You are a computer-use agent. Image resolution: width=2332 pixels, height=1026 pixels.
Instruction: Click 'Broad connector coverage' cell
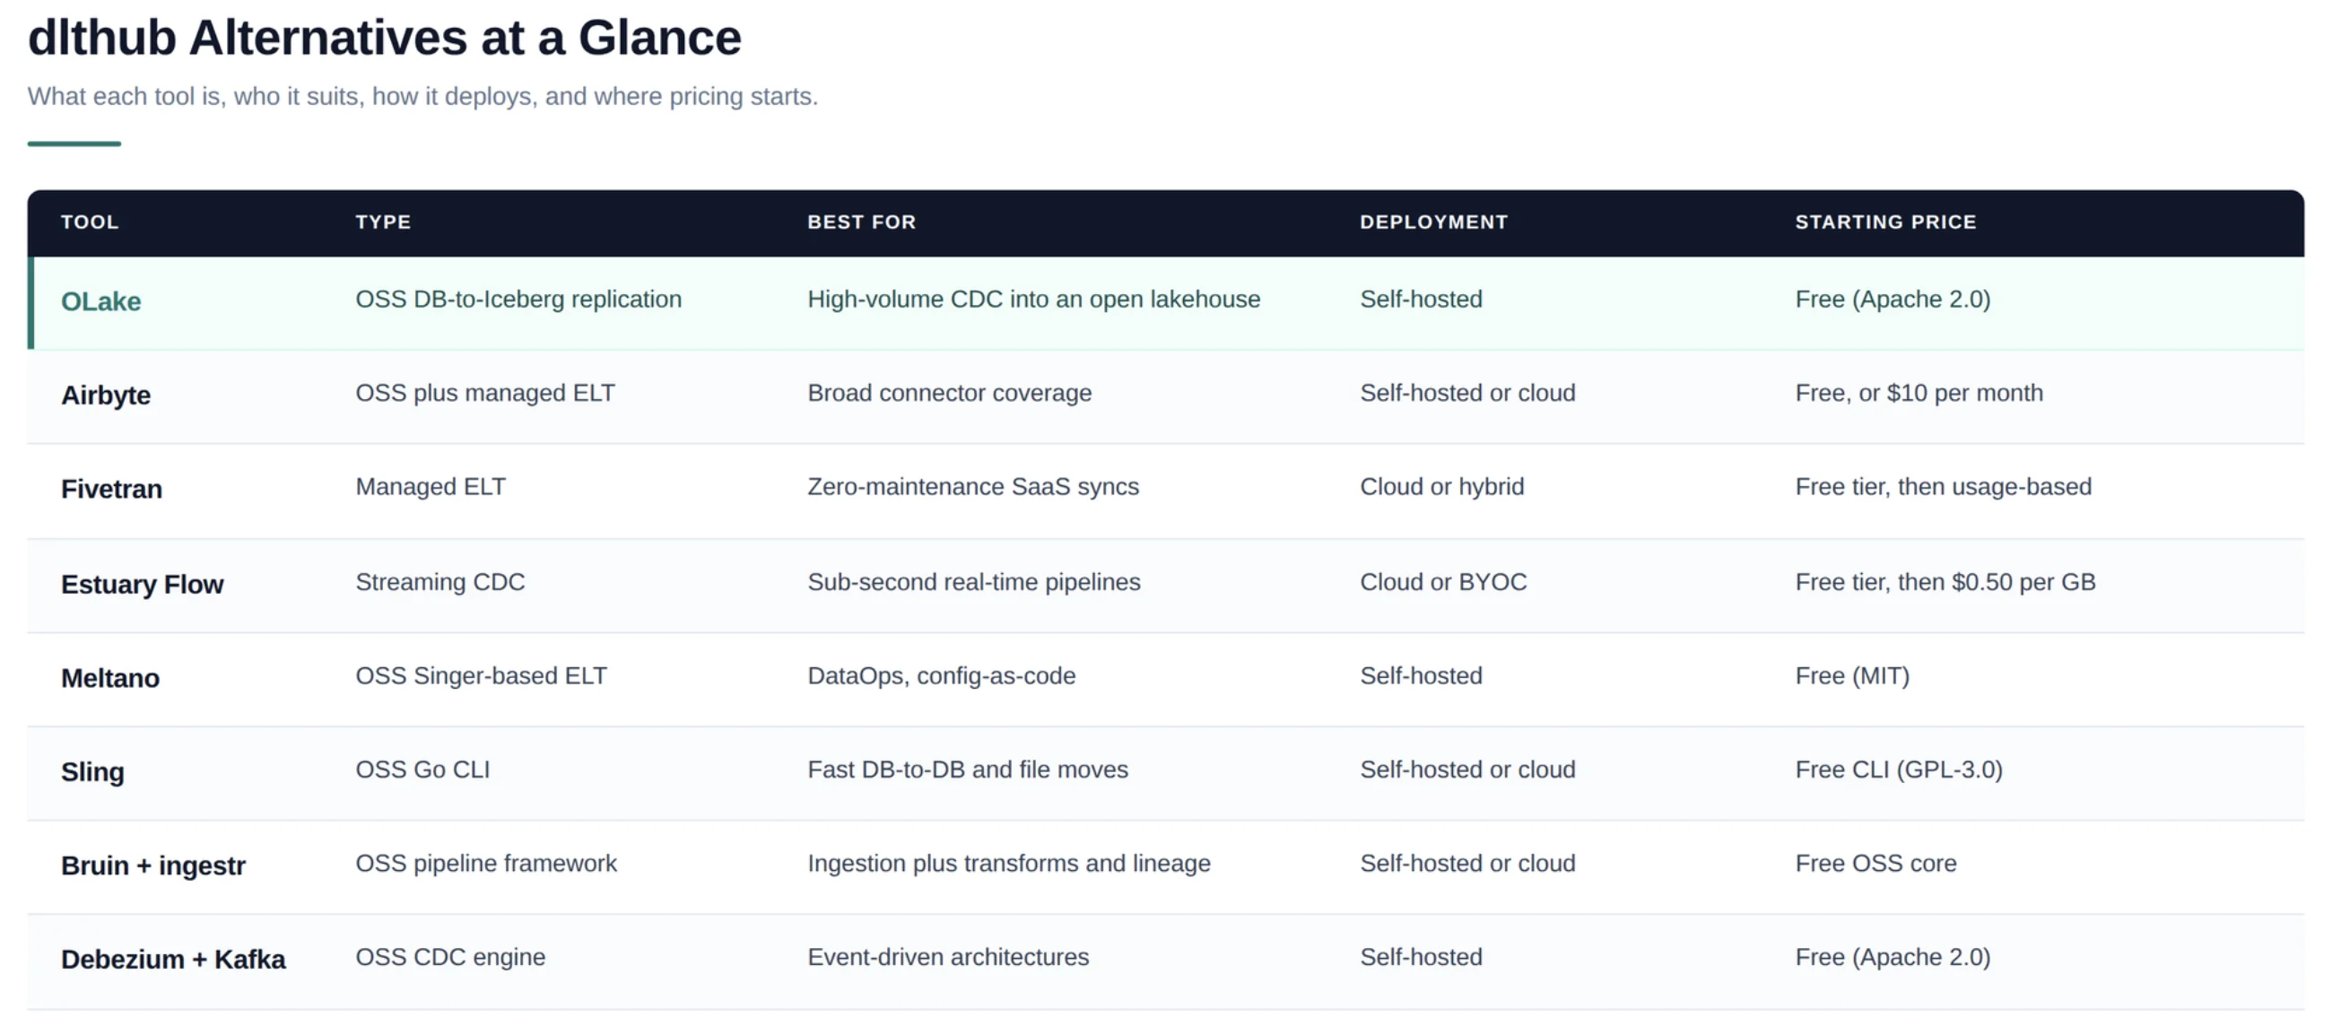coord(949,393)
